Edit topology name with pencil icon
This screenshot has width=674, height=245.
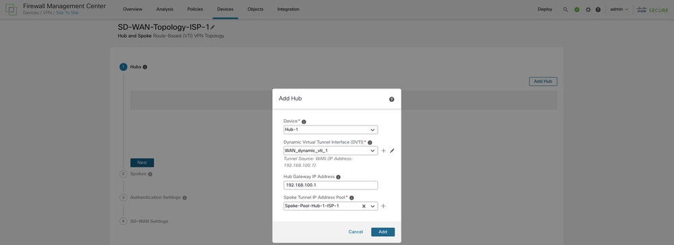[x=213, y=27]
